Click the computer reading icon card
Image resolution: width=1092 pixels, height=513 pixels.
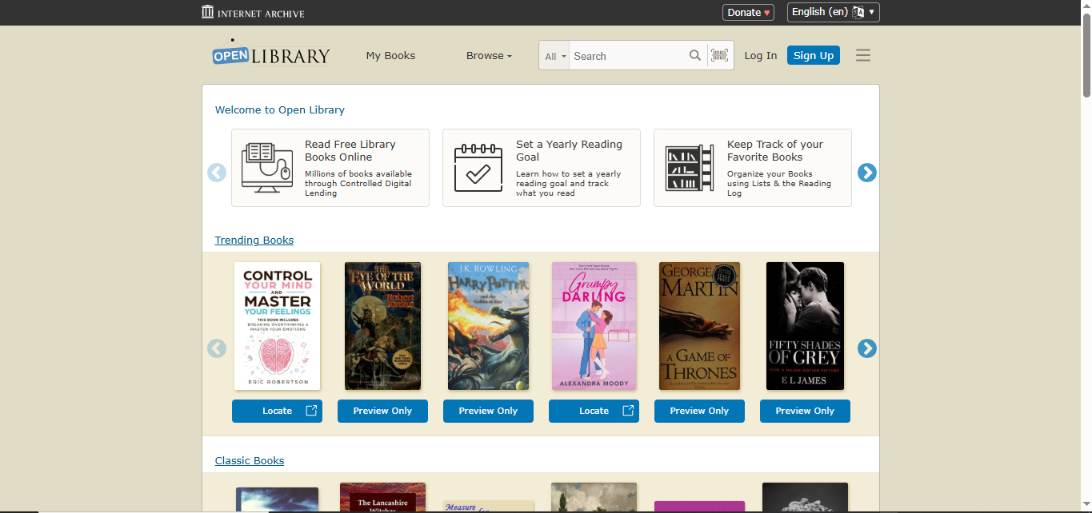coord(268,168)
